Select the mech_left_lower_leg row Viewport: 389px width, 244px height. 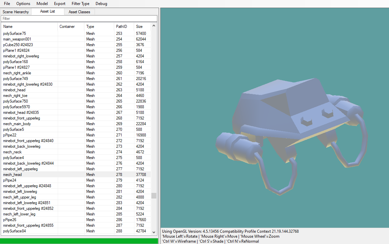[x=76, y=214]
